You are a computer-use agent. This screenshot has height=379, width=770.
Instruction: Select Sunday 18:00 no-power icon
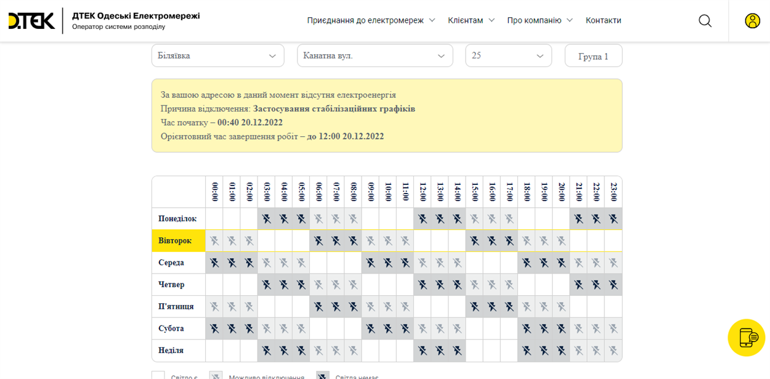coord(527,351)
